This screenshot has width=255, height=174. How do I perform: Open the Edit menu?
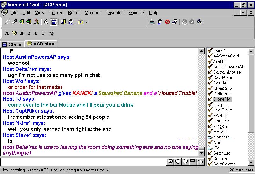(26, 12)
